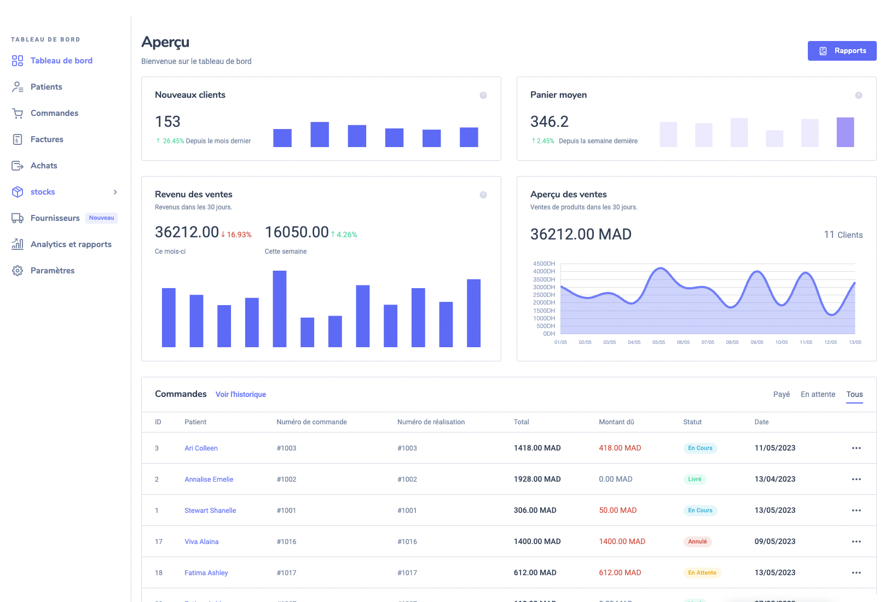Open actions menu for Annalise Emelie order
The image size is (885, 602).
857,479
